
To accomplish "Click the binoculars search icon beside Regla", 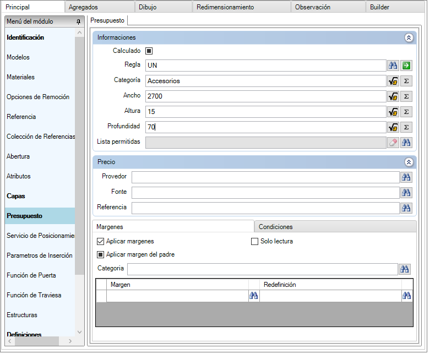I will 393,66.
